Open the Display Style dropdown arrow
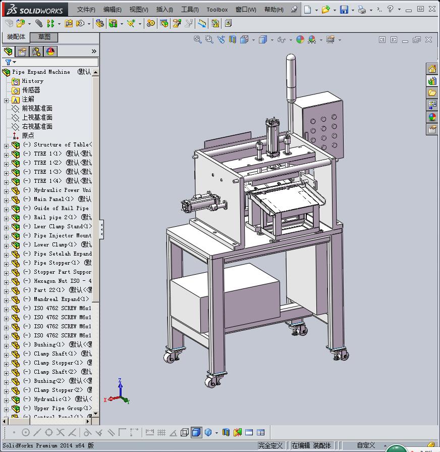The height and width of the screenshot is (452, 440). coord(271,40)
